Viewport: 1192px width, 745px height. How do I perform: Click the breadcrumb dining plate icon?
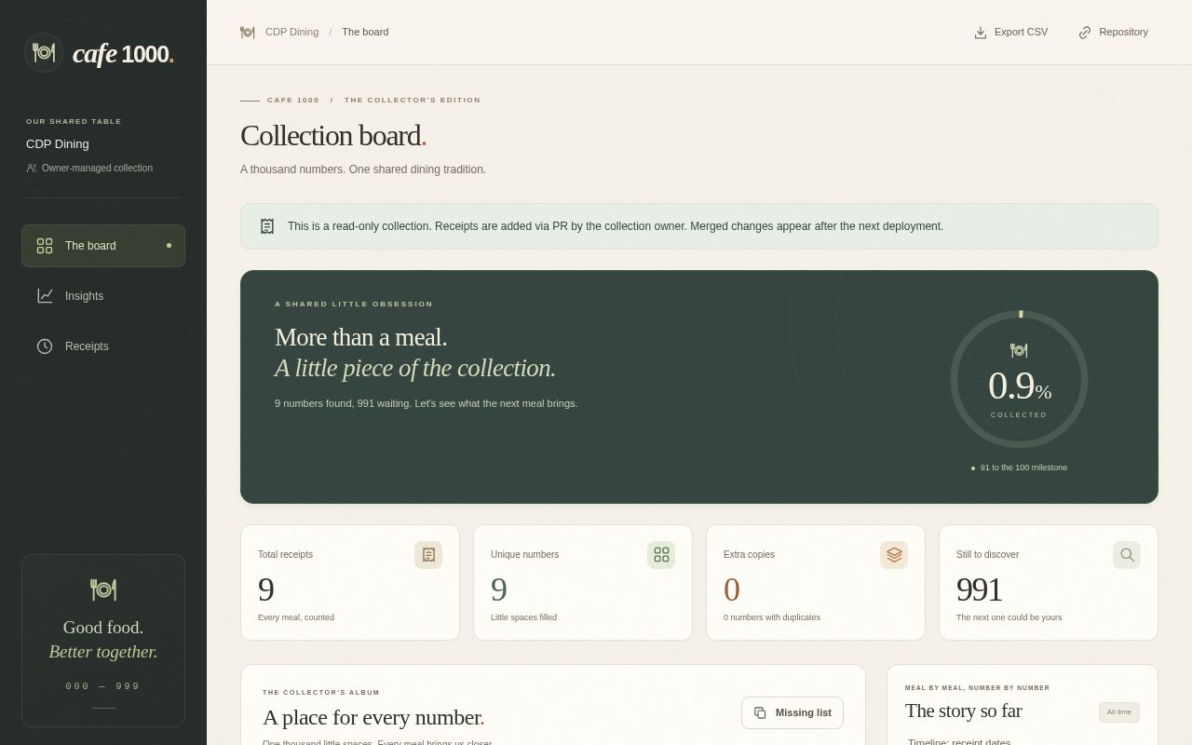(248, 33)
